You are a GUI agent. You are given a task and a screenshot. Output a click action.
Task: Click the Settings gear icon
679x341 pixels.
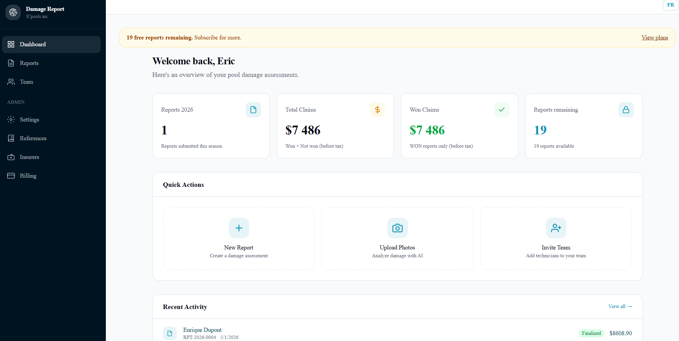tap(11, 119)
